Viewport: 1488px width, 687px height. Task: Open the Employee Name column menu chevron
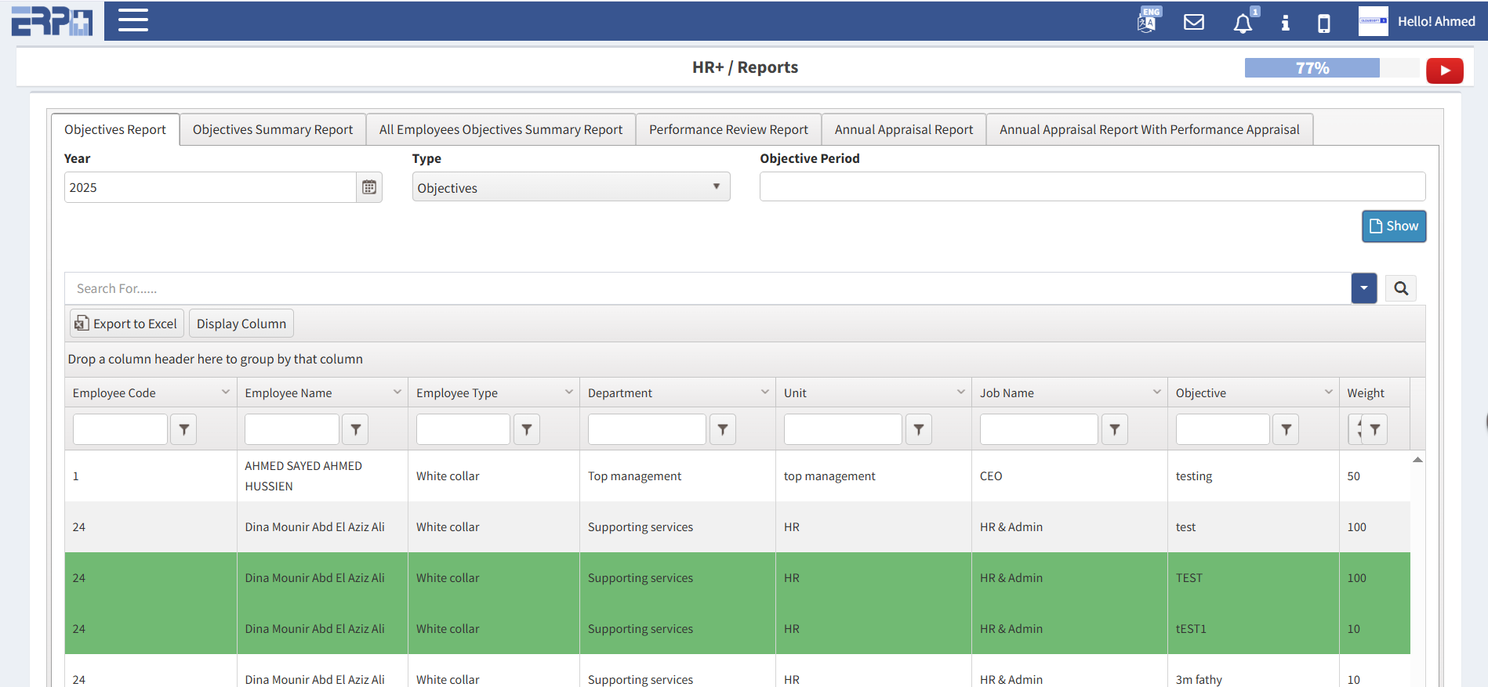[397, 392]
